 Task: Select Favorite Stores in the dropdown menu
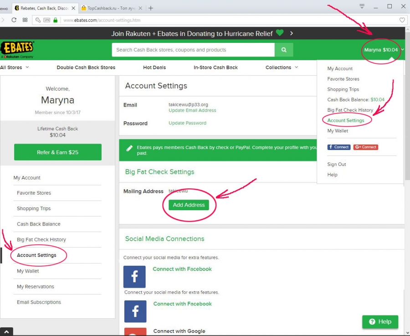(343, 79)
